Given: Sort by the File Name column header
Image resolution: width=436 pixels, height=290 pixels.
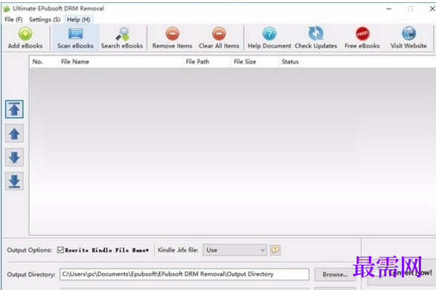Looking at the screenshot, I should (x=120, y=62).
